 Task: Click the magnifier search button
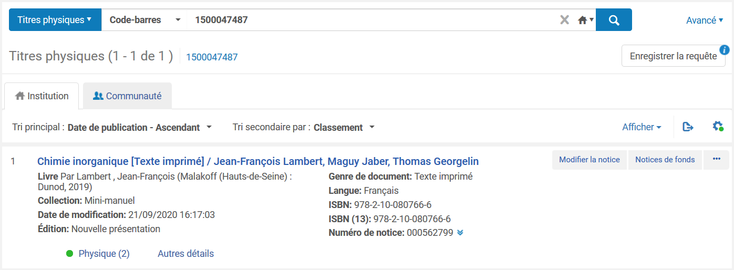[614, 20]
